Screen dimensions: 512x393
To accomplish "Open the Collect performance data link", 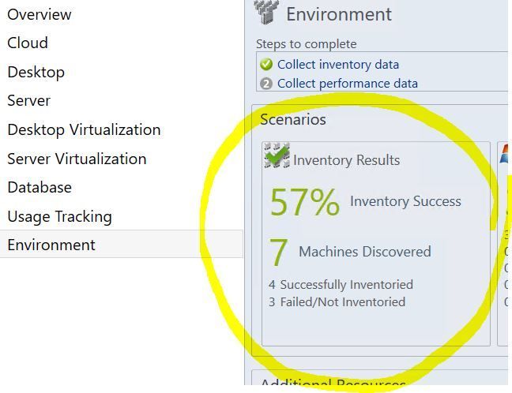I will pyautogui.click(x=347, y=84).
